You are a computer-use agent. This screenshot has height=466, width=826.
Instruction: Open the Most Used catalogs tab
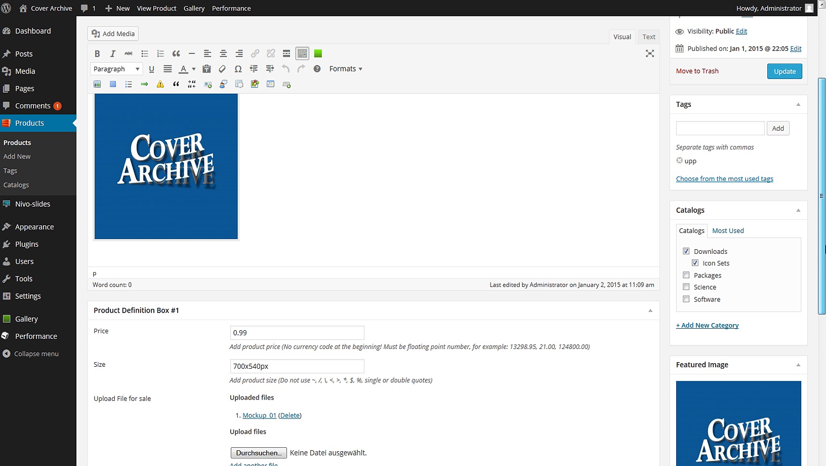(728, 230)
